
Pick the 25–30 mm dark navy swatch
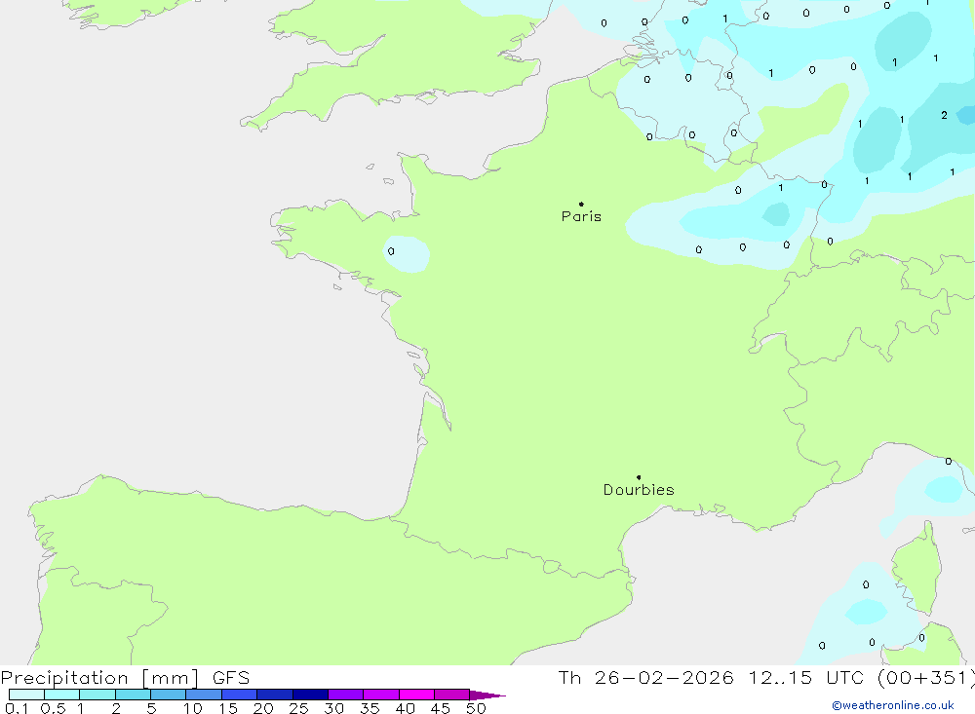click(310, 695)
